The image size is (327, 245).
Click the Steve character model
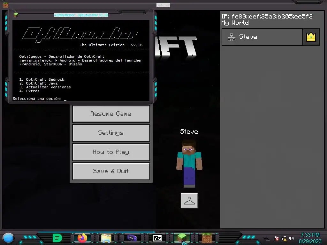point(189,164)
